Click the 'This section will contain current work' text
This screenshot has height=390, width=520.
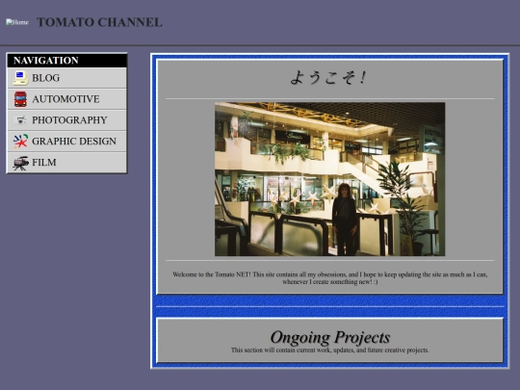coord(330,351)
